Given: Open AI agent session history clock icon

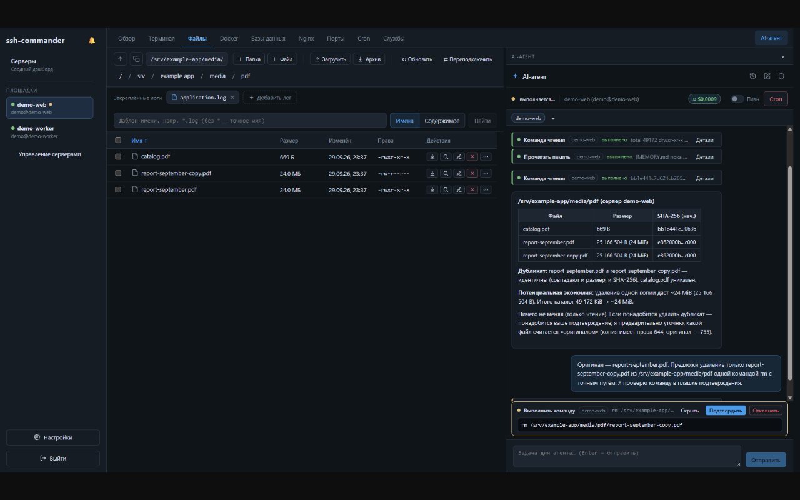Looking at the screenshot, I should coord(753,76).
